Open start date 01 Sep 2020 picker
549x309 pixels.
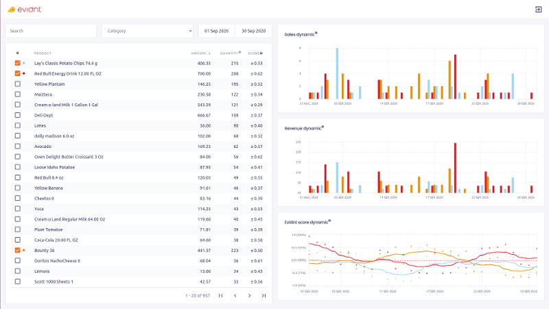[x=216, y=31]
